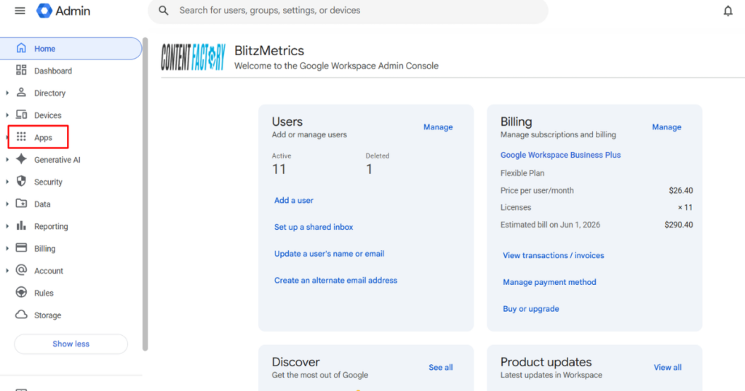This screenshot has width=745, height=391.
Task: Click the Reporting bar chart icon
Action: pos(21,225)
